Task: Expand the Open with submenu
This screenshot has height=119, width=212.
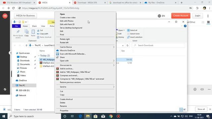Action: pos(85,61)
